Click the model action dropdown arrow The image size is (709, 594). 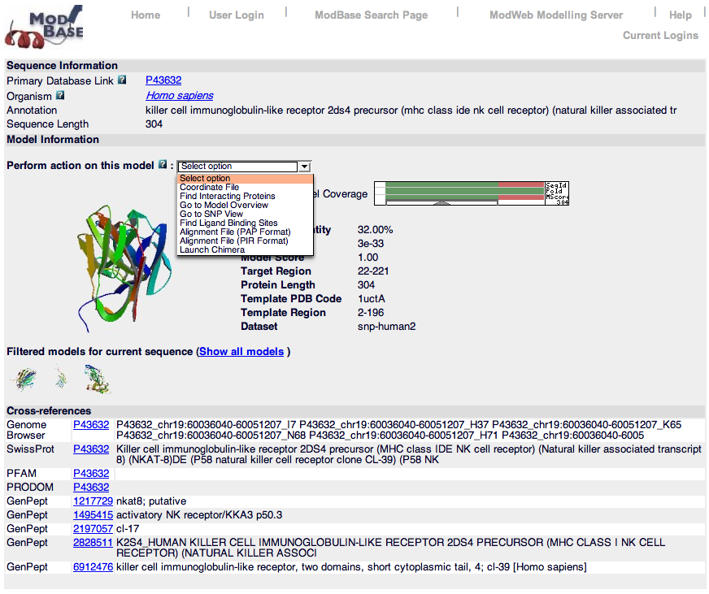pyautogui.click(x=304, y=167)
